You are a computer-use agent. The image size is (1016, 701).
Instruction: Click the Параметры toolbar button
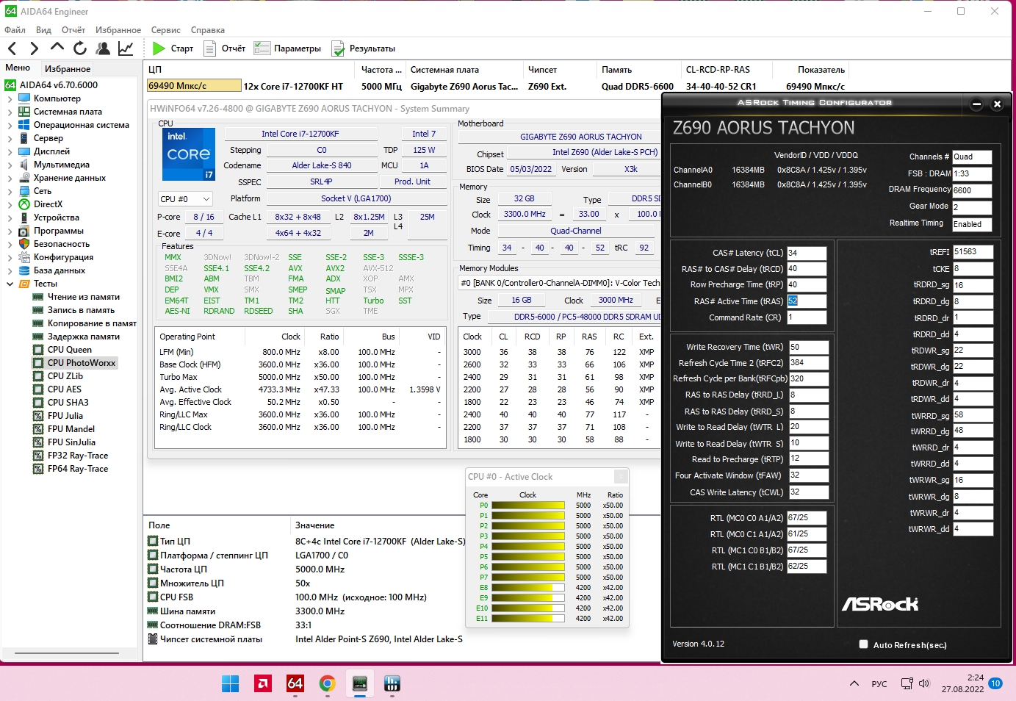pyautogui.click(x=287, y=48)
